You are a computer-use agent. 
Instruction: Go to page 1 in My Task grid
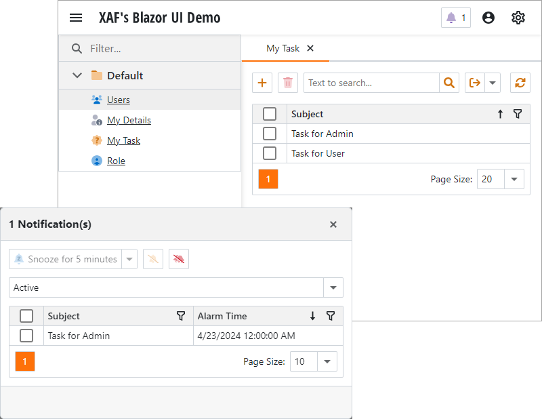268,179
